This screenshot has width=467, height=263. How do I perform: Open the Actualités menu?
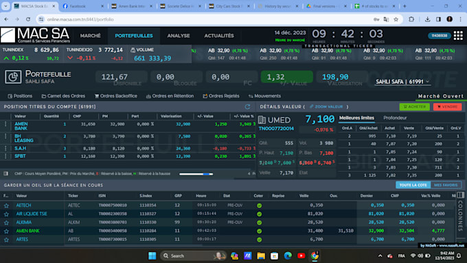pos(219,36)
